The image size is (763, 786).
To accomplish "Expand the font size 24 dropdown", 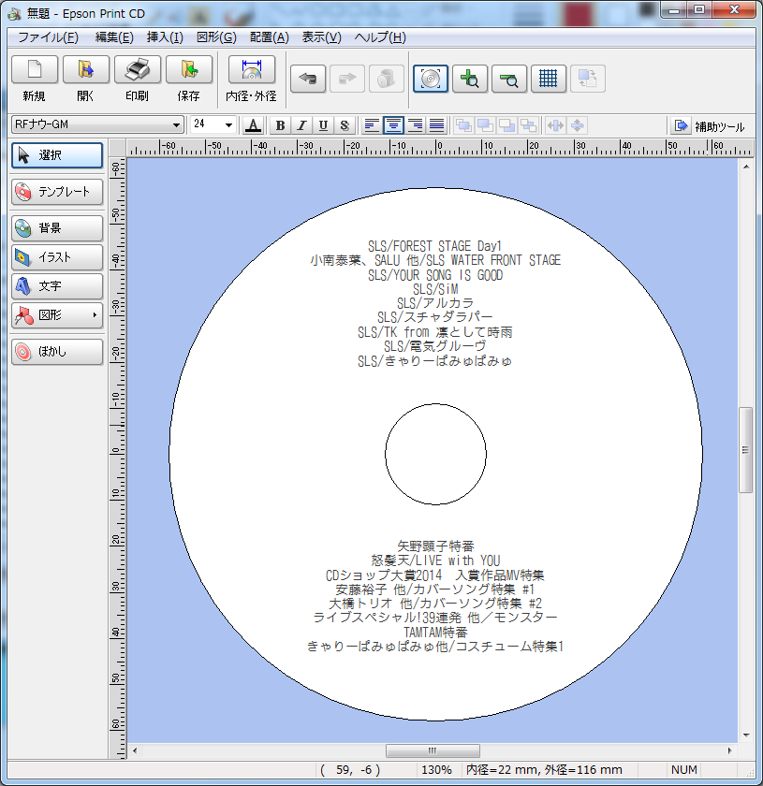I will coord(228,124).
